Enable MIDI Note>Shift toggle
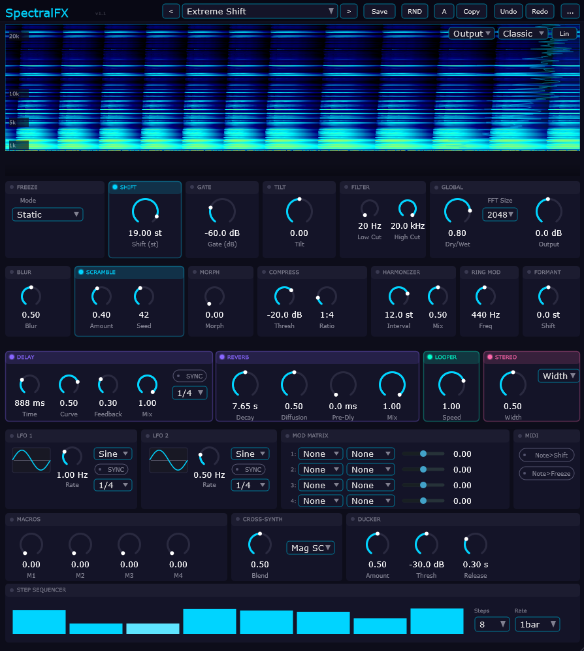This screenshot has width=584, height=651. click(x=547, y=456)
